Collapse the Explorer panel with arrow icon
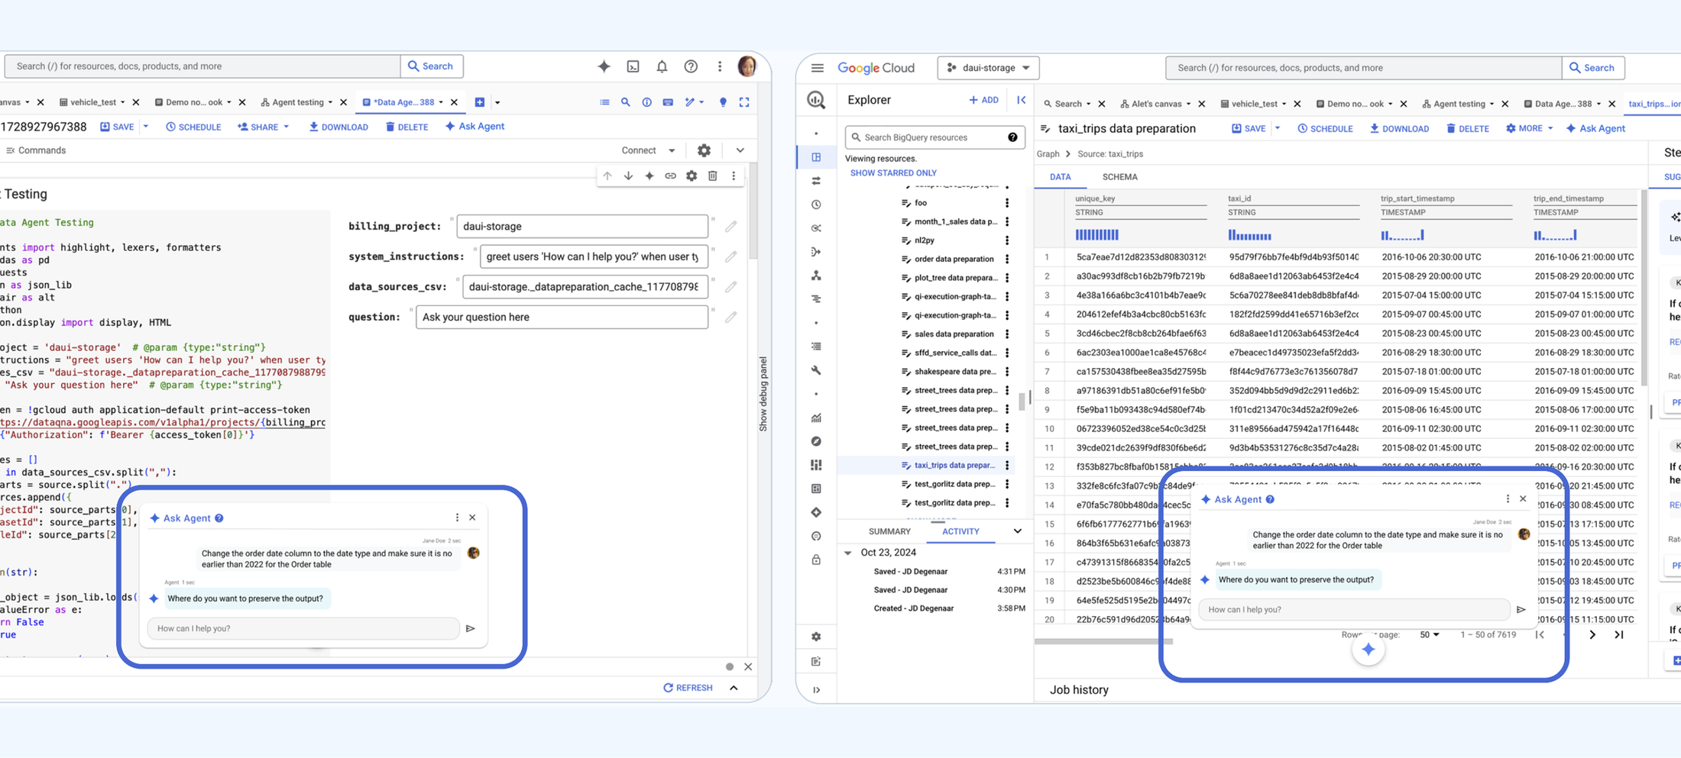The image size is (1681, 758). point(1021,100)
